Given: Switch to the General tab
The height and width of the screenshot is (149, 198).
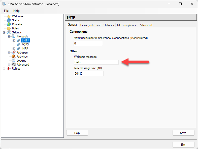Looking at the screenshot, I should pos(73,25).
